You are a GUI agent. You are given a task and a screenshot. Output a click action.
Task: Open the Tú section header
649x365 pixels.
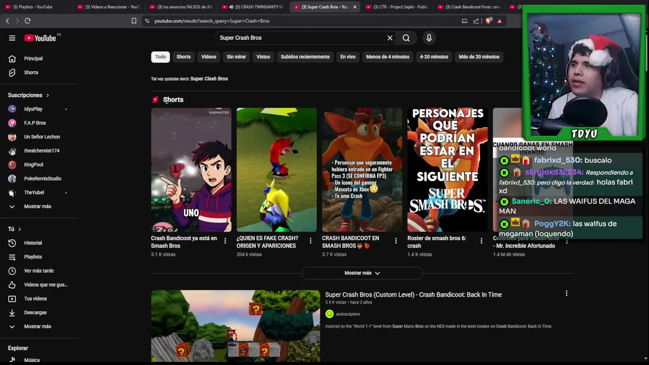point(14,229)
